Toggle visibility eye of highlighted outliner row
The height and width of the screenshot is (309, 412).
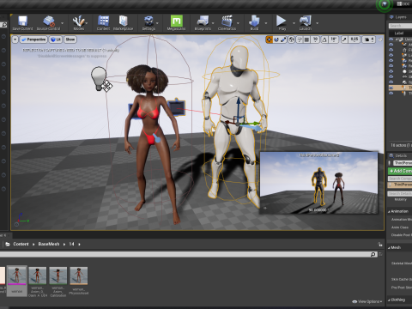(x=391, y=88)
